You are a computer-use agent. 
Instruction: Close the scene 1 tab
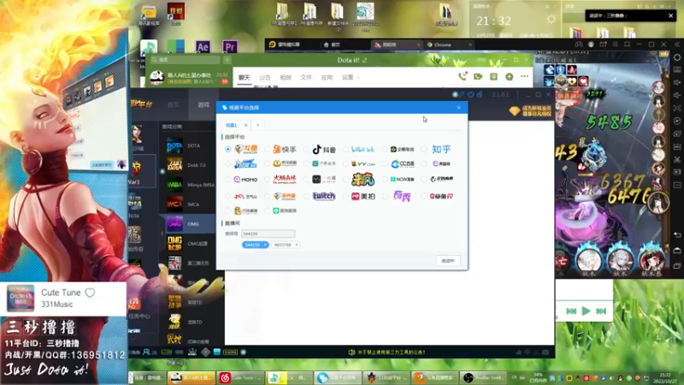pyautogui.click(x=245, y=125)
